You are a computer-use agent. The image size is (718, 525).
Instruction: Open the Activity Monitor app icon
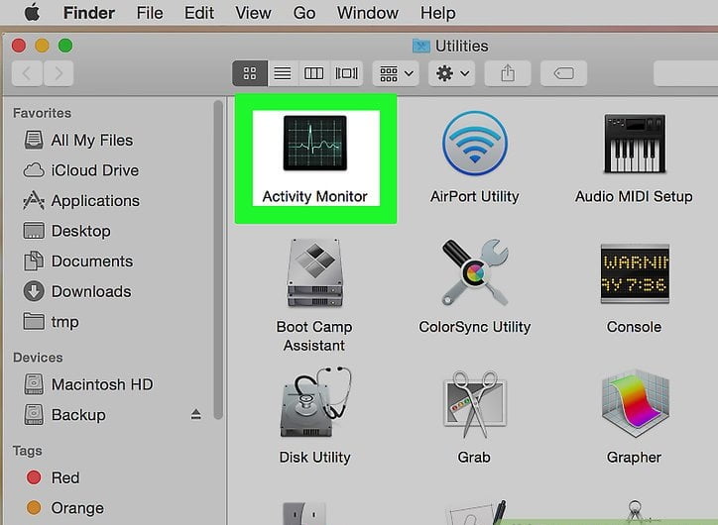pyautogui.click(x=315, y=143)
